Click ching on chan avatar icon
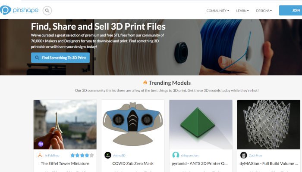 coord(176,155)
